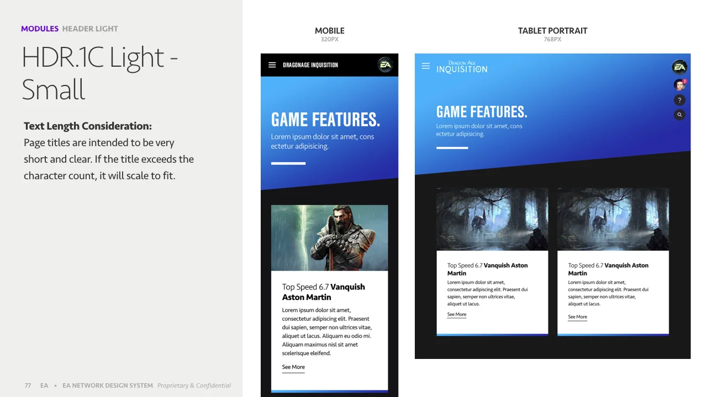Click the page number 77 in footer
This screenshot has width=707, height=397.
[28, 385]
